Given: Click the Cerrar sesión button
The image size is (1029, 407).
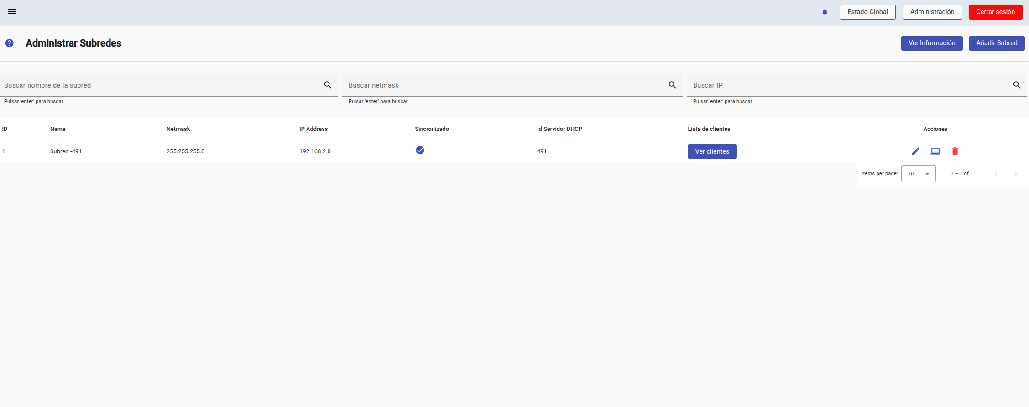Looking at the screenshot, I should [995, 12].
